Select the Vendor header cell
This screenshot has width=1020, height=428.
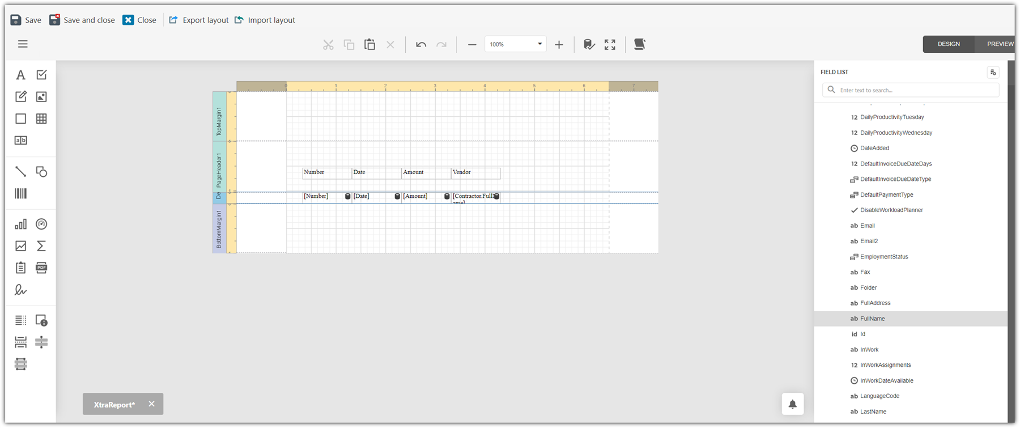coord(475,172)
